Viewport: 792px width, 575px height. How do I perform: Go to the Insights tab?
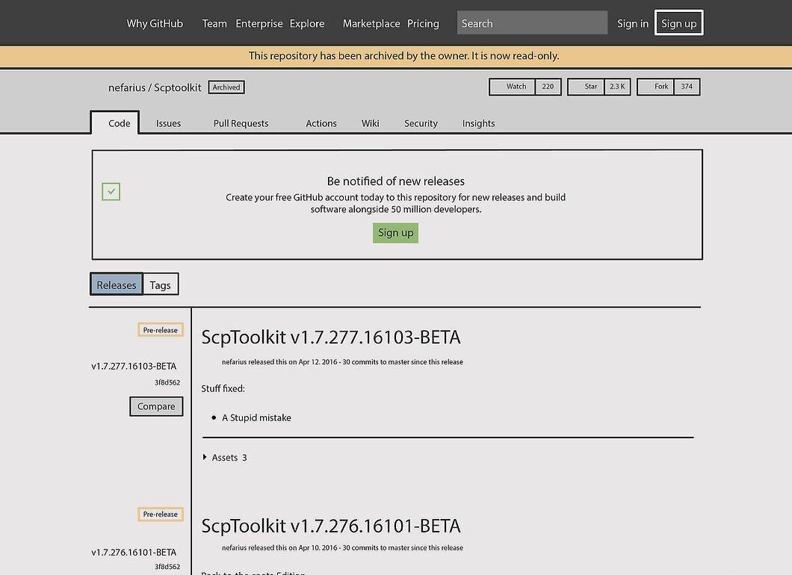478,123
